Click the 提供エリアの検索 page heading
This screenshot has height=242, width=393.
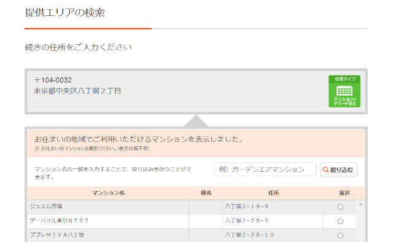click(65, 12)
